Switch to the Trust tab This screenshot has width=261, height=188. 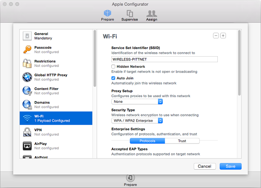point(182,141)
